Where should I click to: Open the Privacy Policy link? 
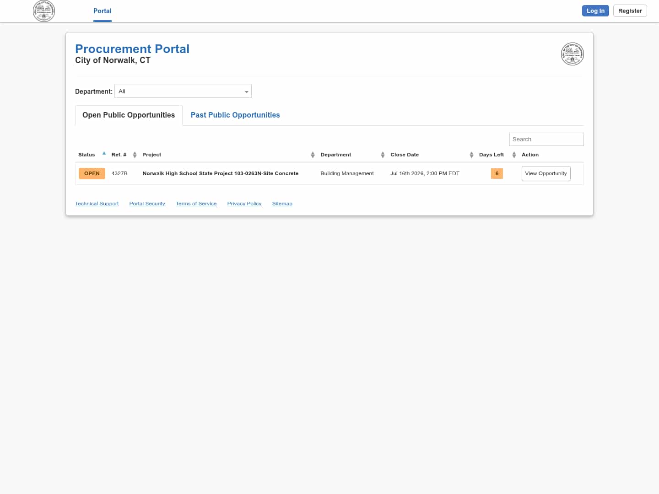coord(244,204)
